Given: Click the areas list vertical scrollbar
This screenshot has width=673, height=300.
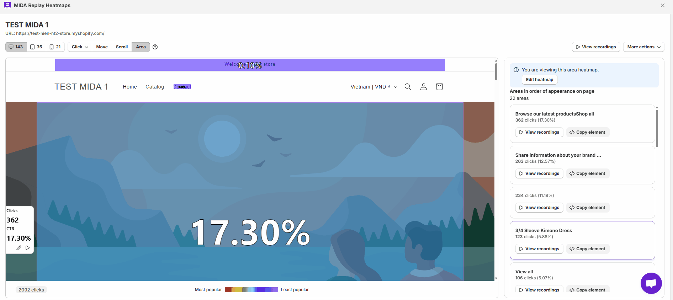Looking at the screenshot, I should point(657,128).
